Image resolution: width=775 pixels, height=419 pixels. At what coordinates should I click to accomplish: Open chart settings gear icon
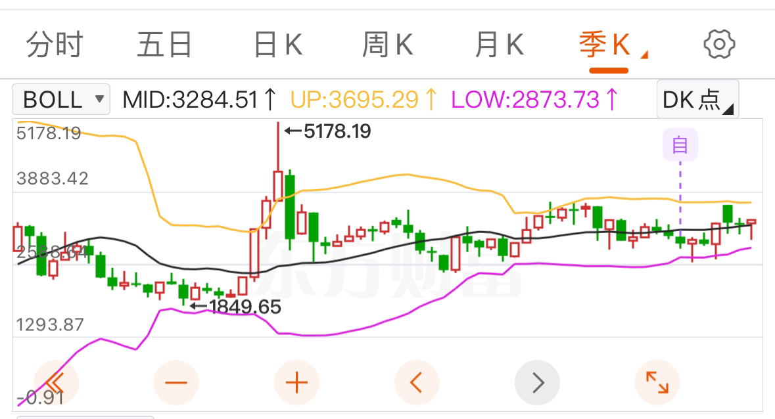719,45
